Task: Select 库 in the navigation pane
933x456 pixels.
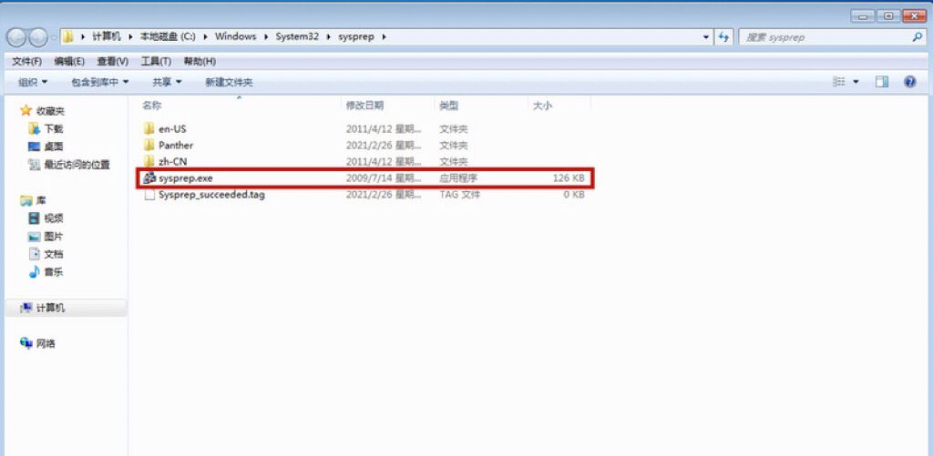Action: [x=34, y=200]
